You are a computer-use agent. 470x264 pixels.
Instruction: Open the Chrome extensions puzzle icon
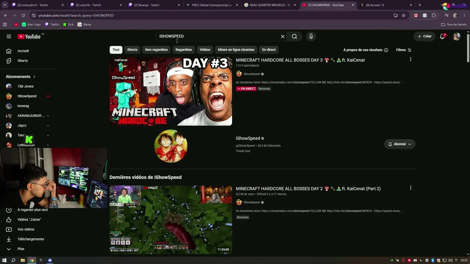pos(434,15)
